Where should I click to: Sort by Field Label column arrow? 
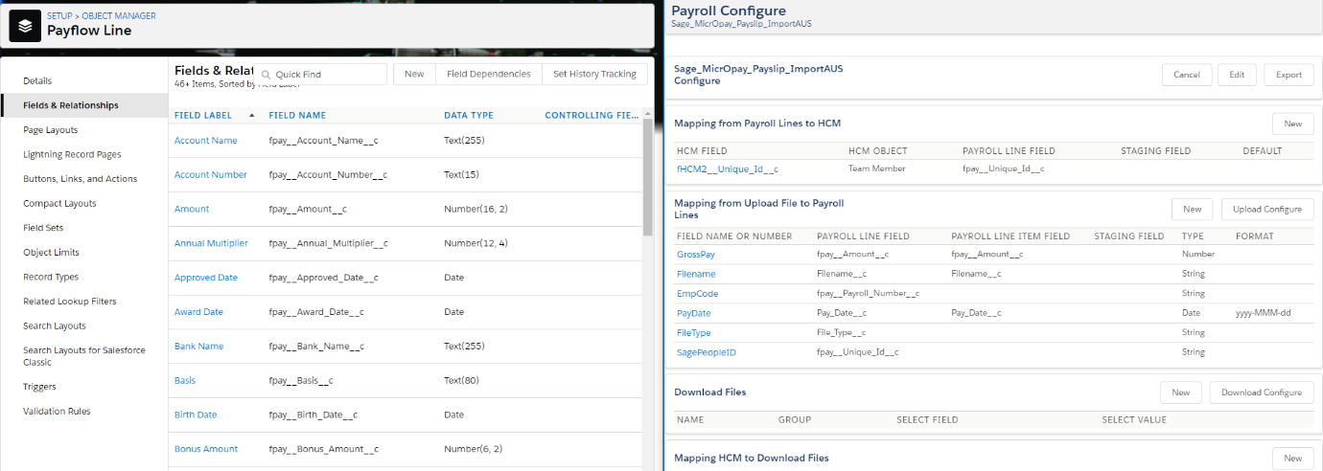click(x=252, y=116)
